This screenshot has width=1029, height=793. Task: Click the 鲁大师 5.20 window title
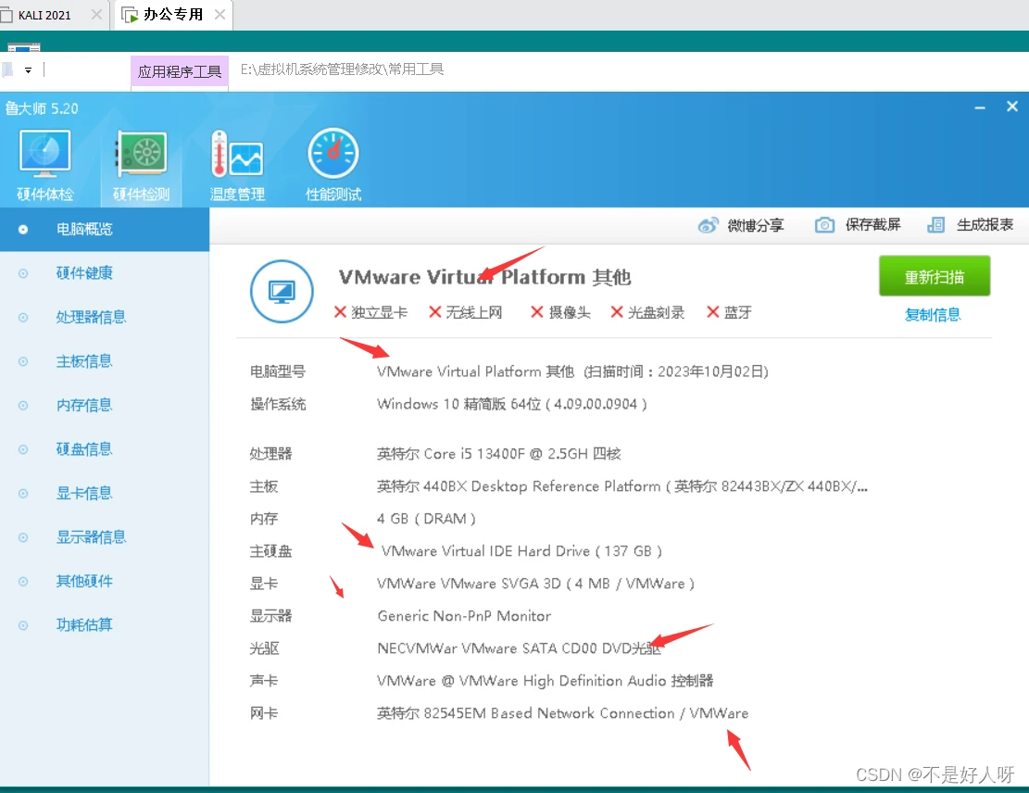(42, 108)
